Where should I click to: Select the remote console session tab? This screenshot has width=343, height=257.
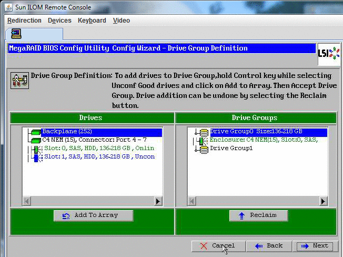coord(34,34)
